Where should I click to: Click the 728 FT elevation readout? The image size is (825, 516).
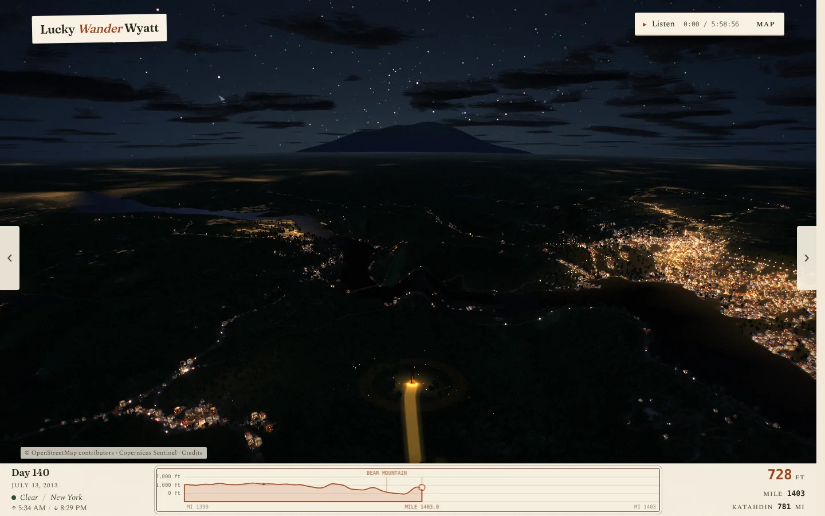[786, 475]
